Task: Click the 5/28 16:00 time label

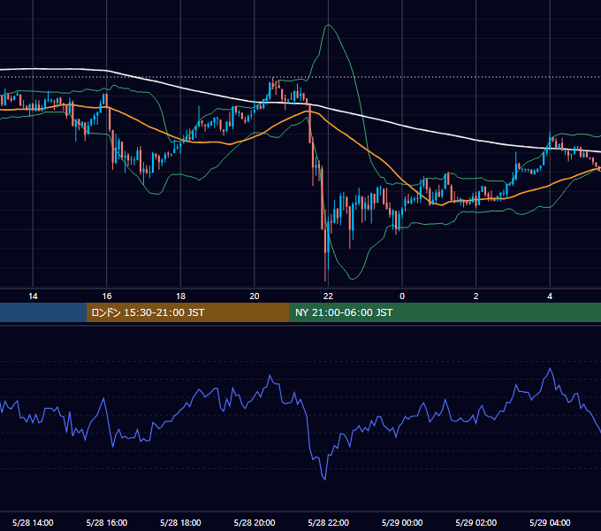Action: (x=107, y=522)
